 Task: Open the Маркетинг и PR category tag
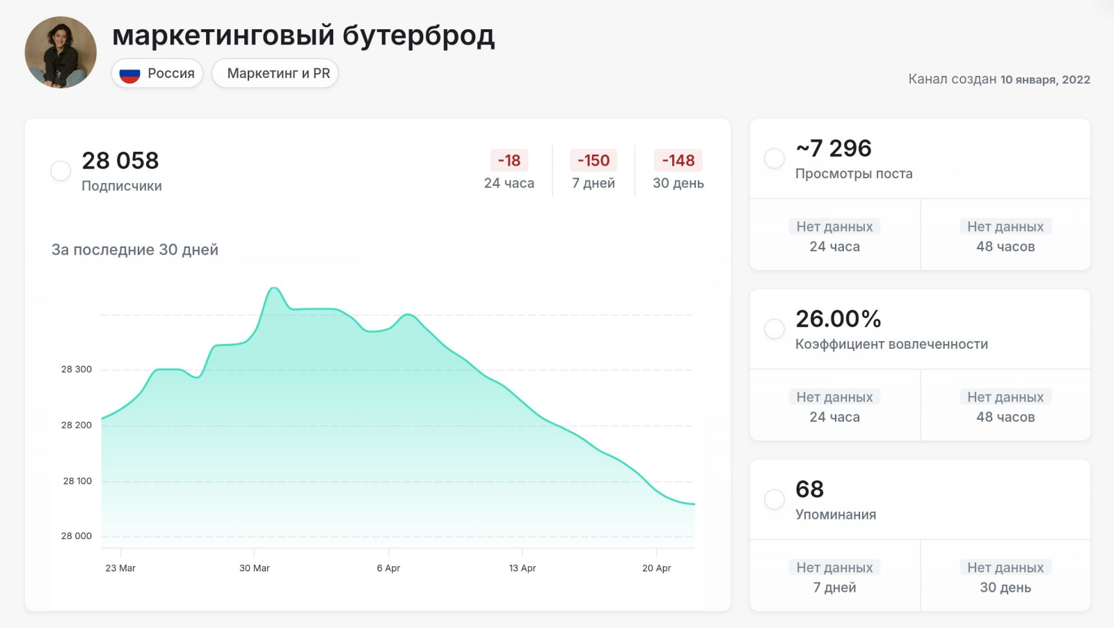pos(275,73)
